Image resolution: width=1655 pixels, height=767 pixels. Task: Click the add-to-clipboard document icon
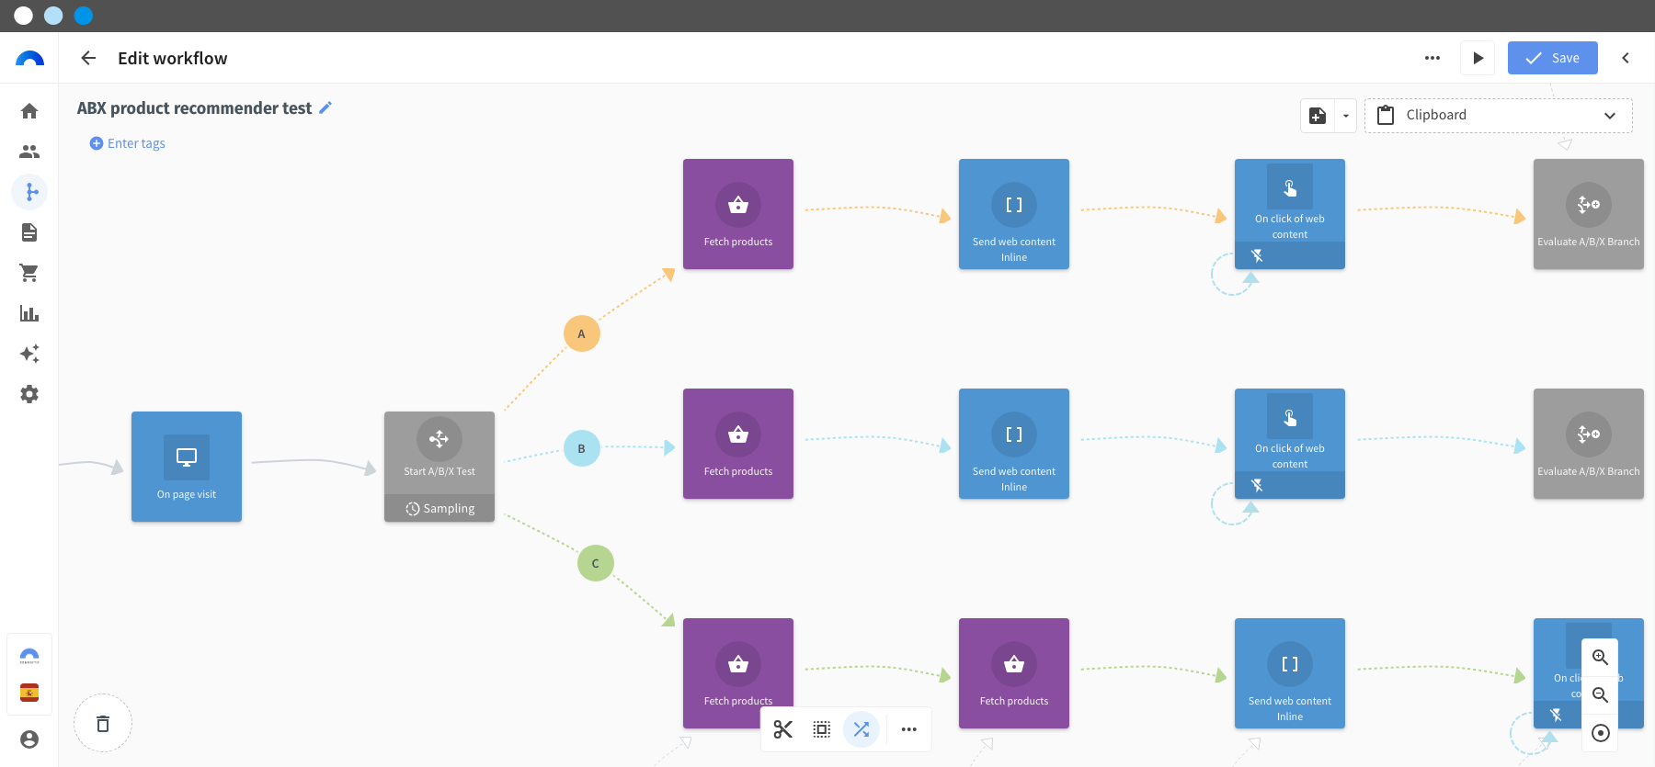pyautogui.click(x=1318, y=116)
